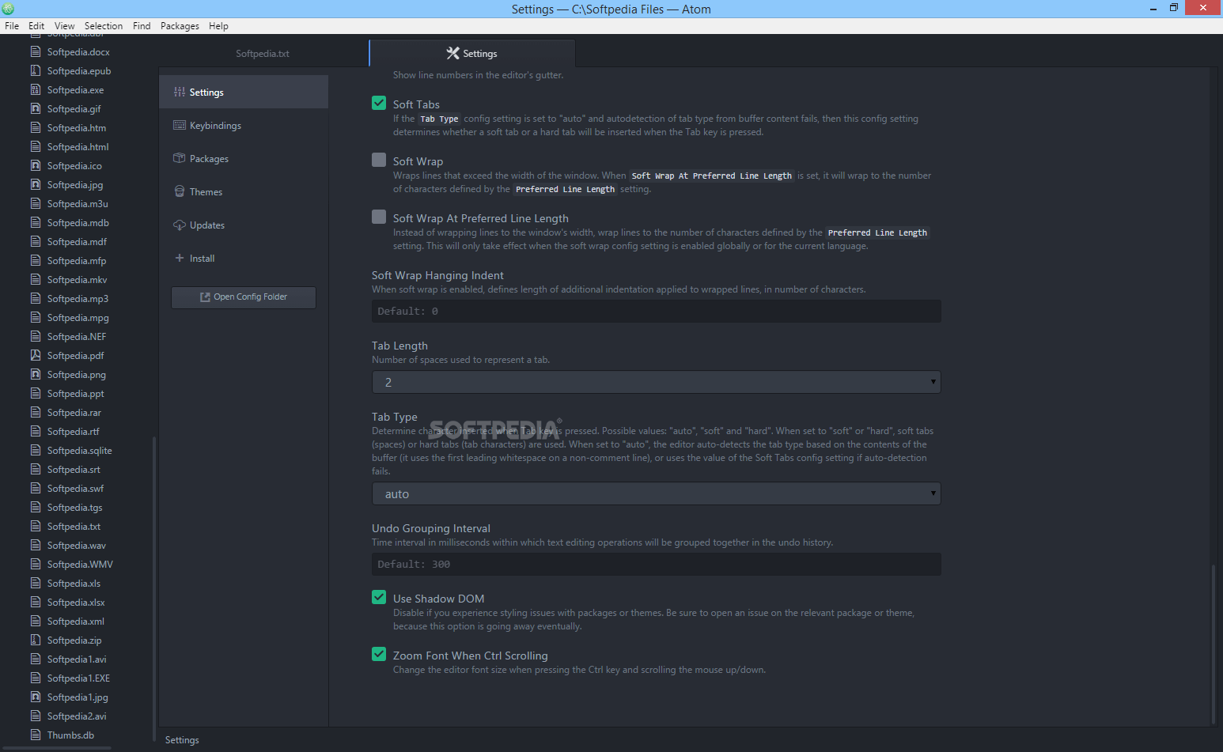Viewport: 1223px width, 752px height.
Task: Click the archive icon of Softpedia.epub
Action: click(36, 70)
